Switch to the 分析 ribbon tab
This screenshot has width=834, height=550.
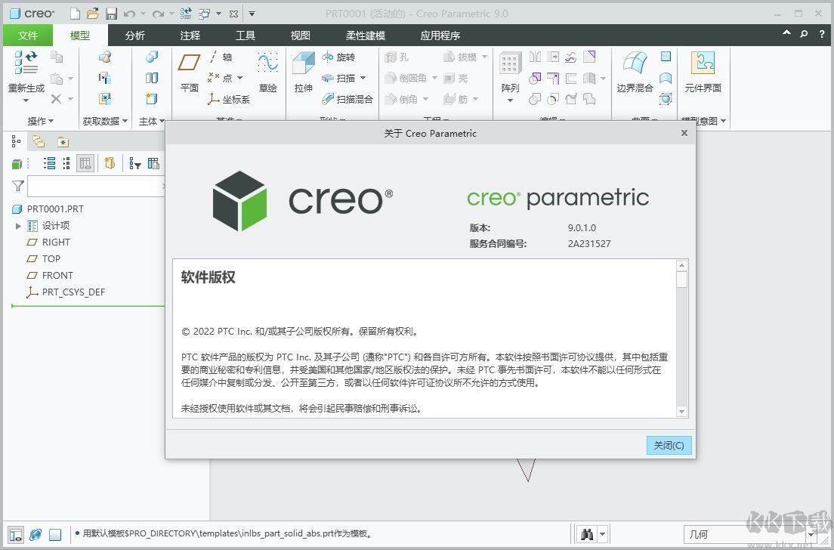[134, 35]
